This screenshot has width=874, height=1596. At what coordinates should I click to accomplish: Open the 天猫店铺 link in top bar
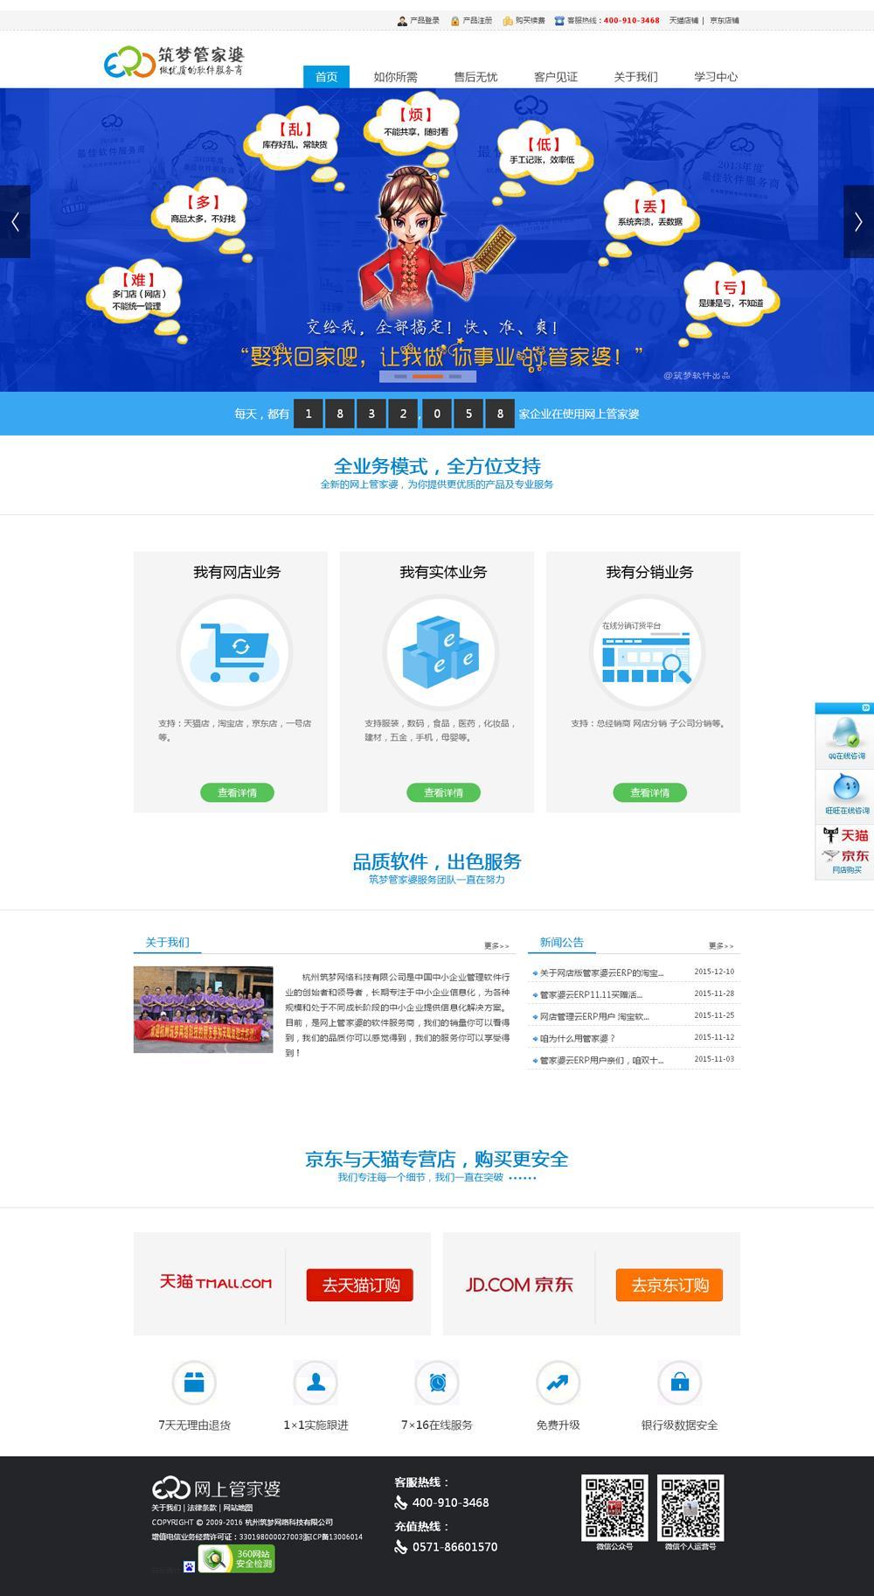(x=683, y=21)
